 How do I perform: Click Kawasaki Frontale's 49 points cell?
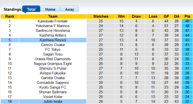coord(187,21)
